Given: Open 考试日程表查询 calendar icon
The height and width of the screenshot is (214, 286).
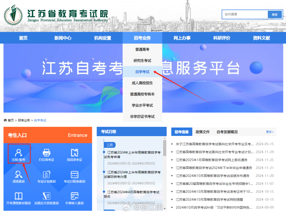Looking at the screenshot, I should [x=74, y=176].
